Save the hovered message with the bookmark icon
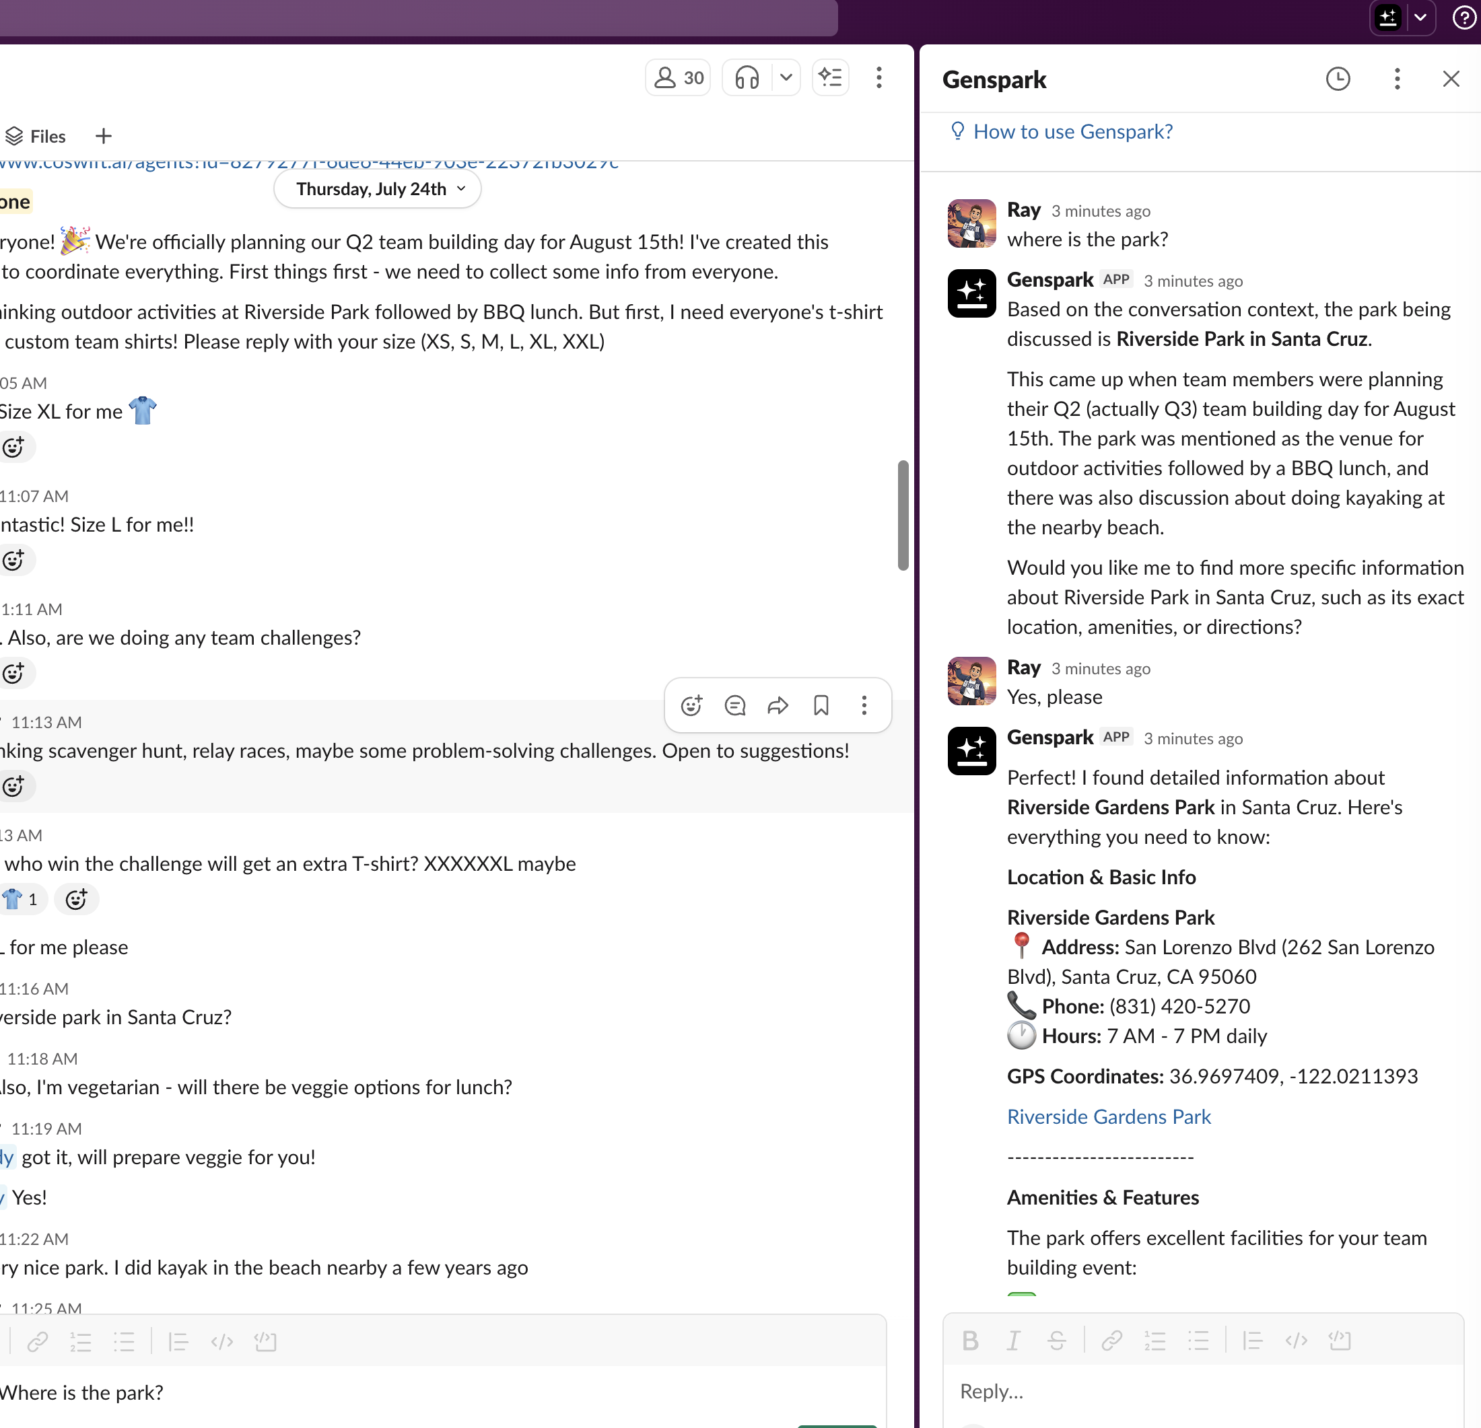The image size is (1481, 1428). coord(821,705)
